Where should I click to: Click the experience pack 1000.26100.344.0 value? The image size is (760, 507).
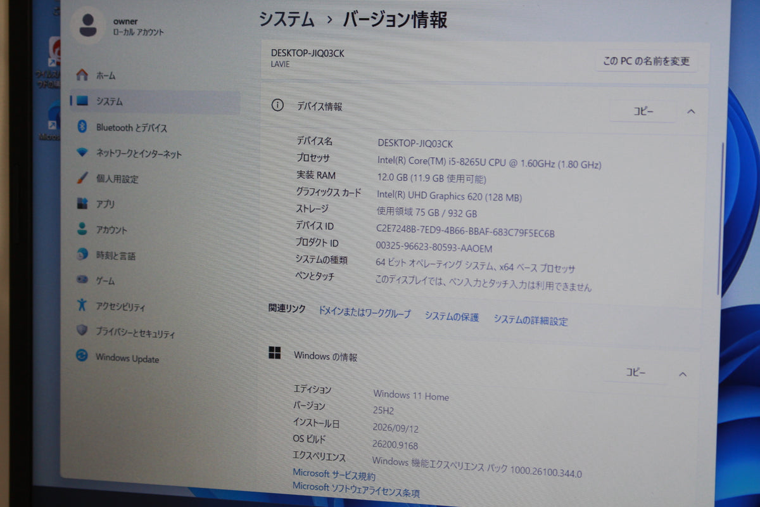[477, 467]
